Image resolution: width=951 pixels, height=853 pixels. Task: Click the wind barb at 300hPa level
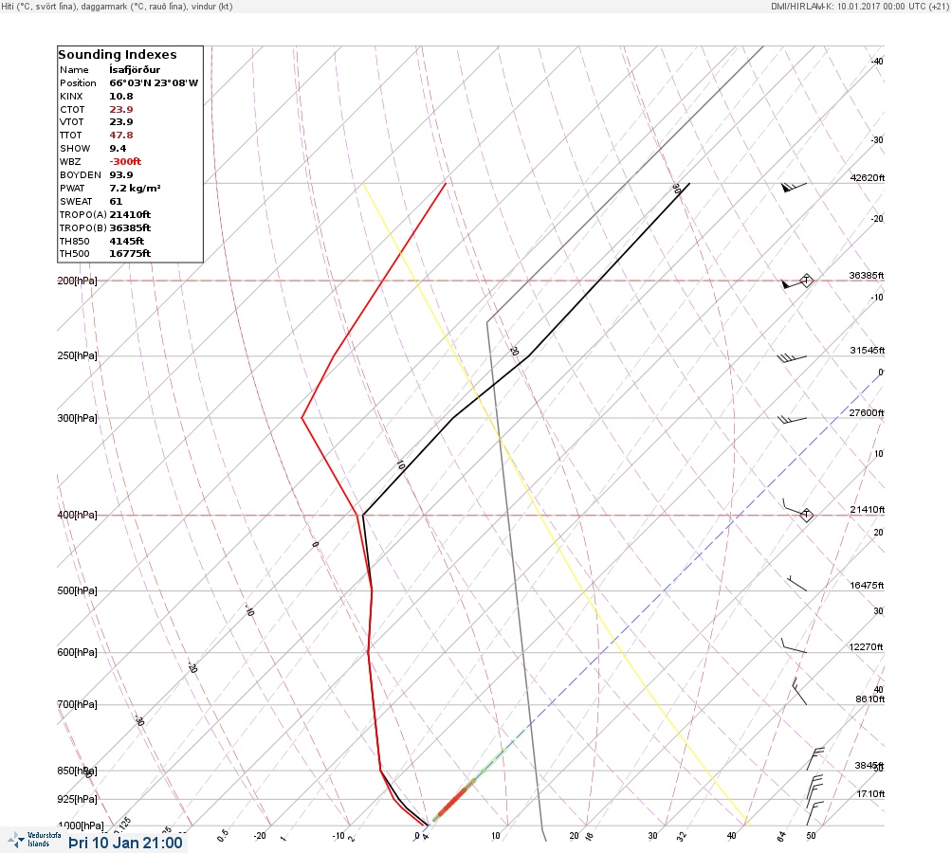[792, 419]
